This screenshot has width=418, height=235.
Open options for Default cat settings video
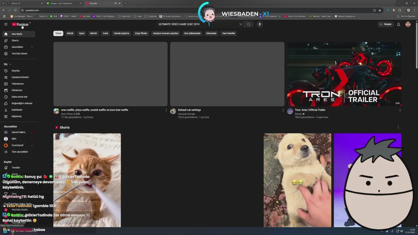pyautogui.click(x=283, y=110)
